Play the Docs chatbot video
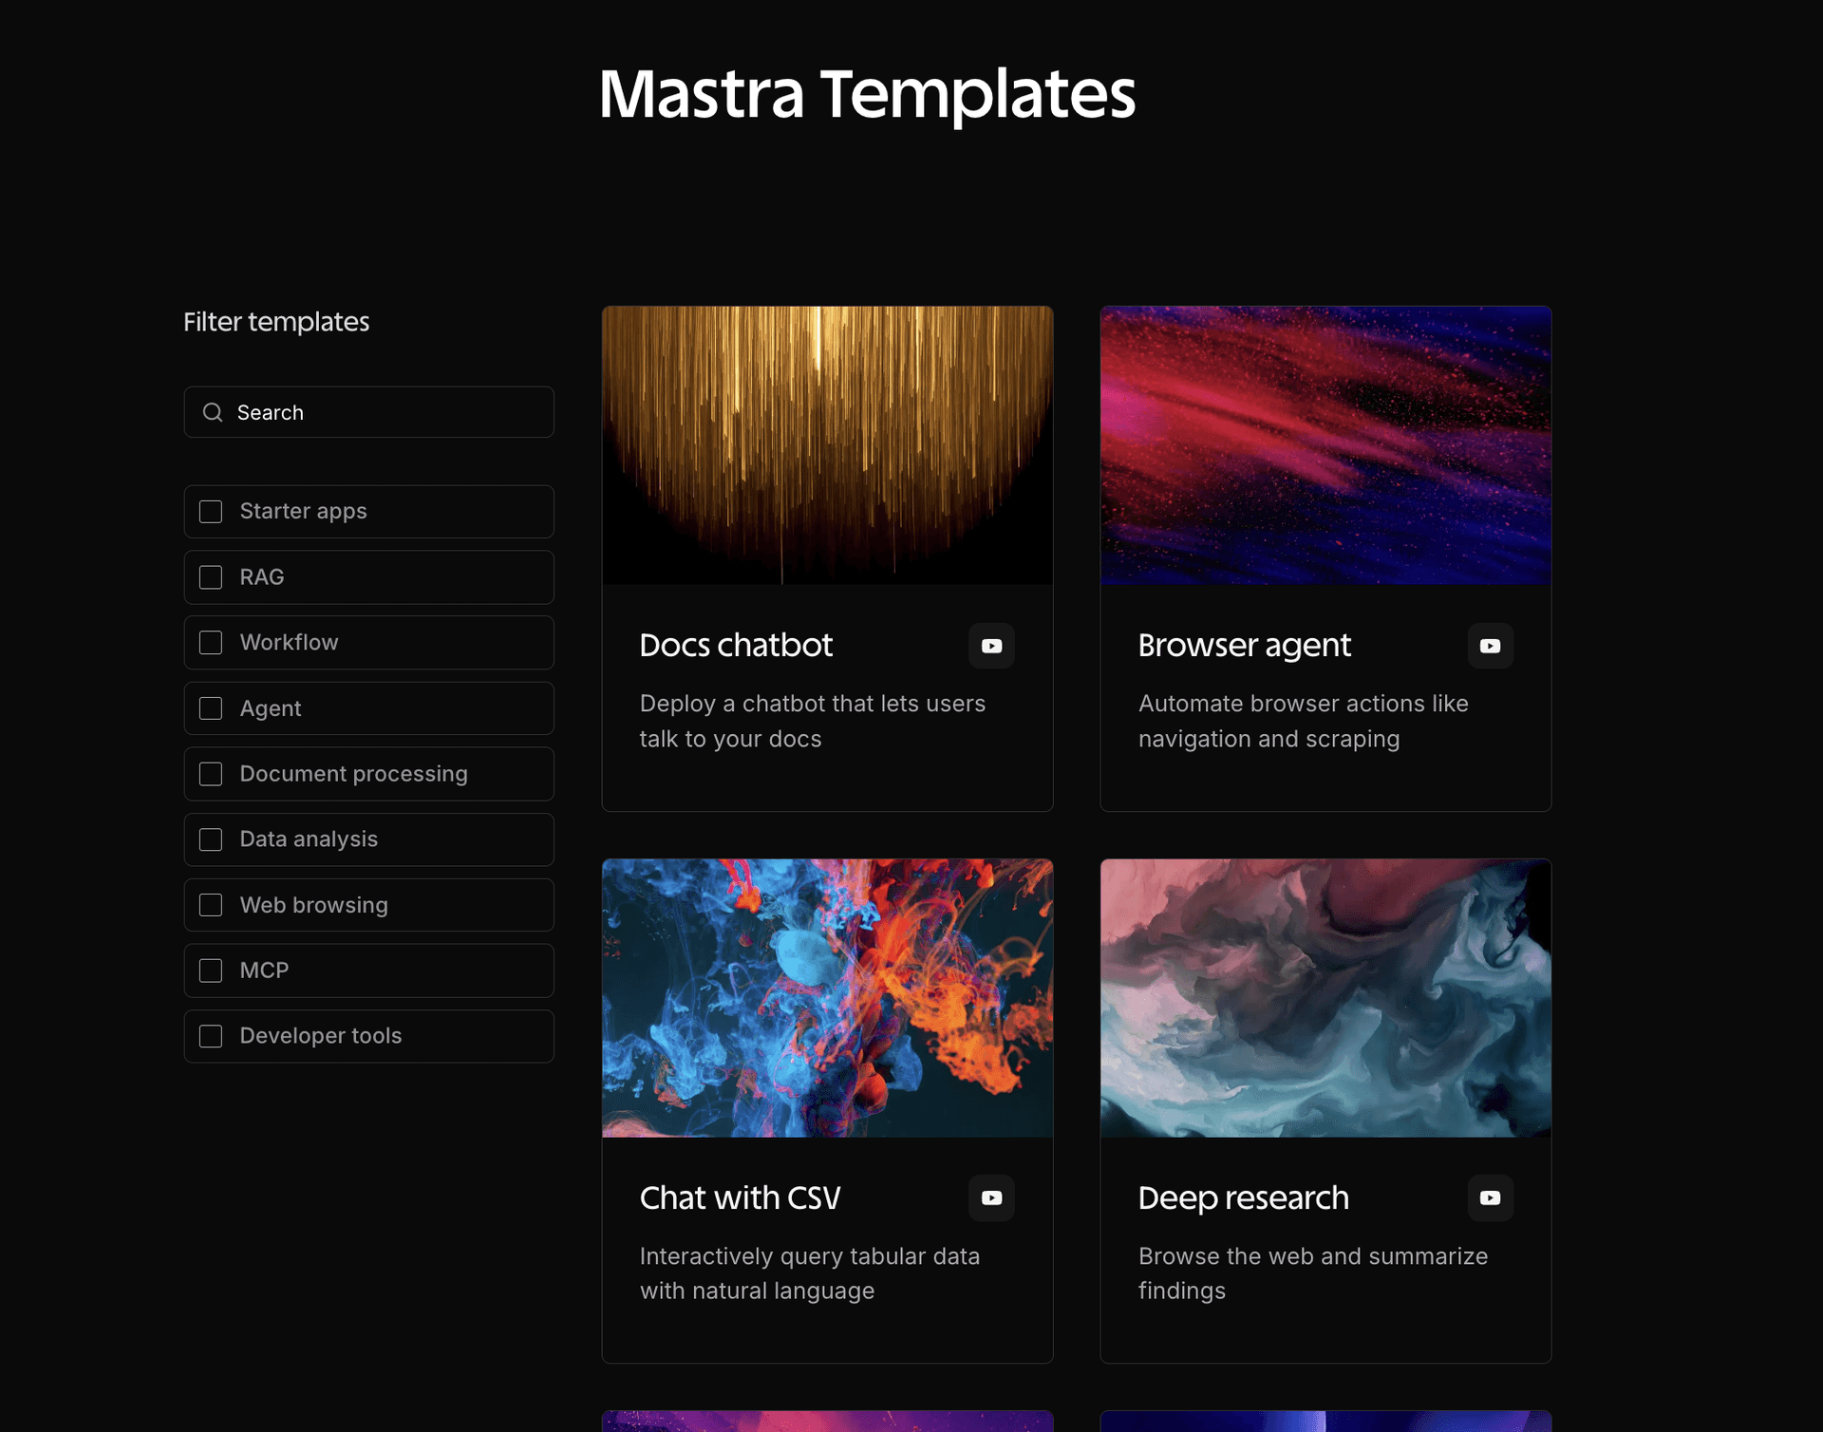The height and width of the screenshot is (1432, 1823). click(991, 646)
